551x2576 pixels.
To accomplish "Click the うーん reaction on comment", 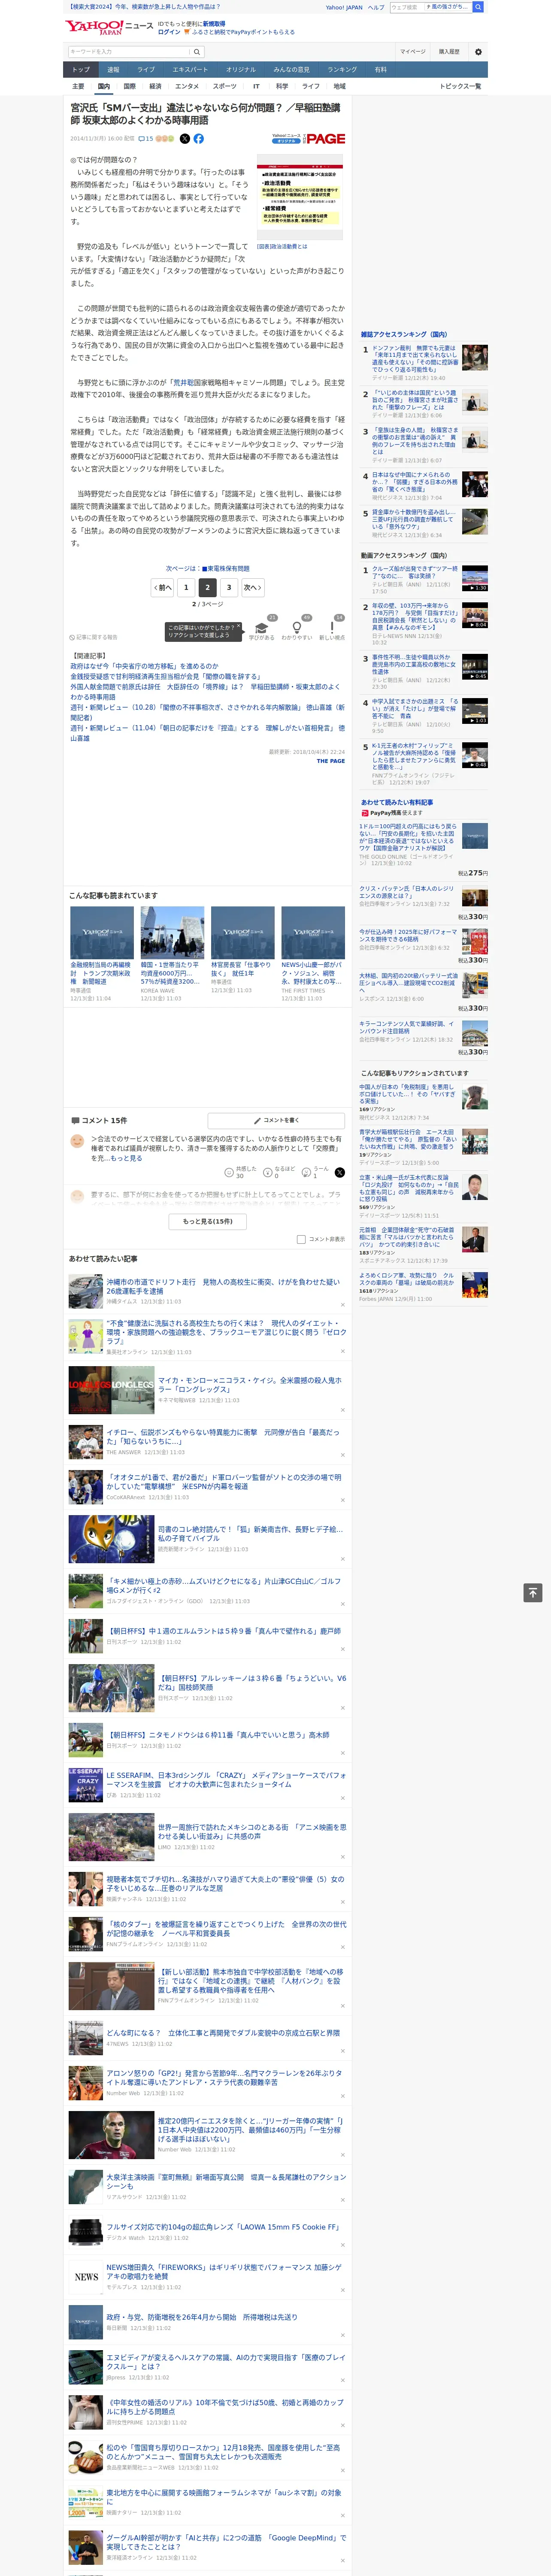I will click(x=307, y=1172).
